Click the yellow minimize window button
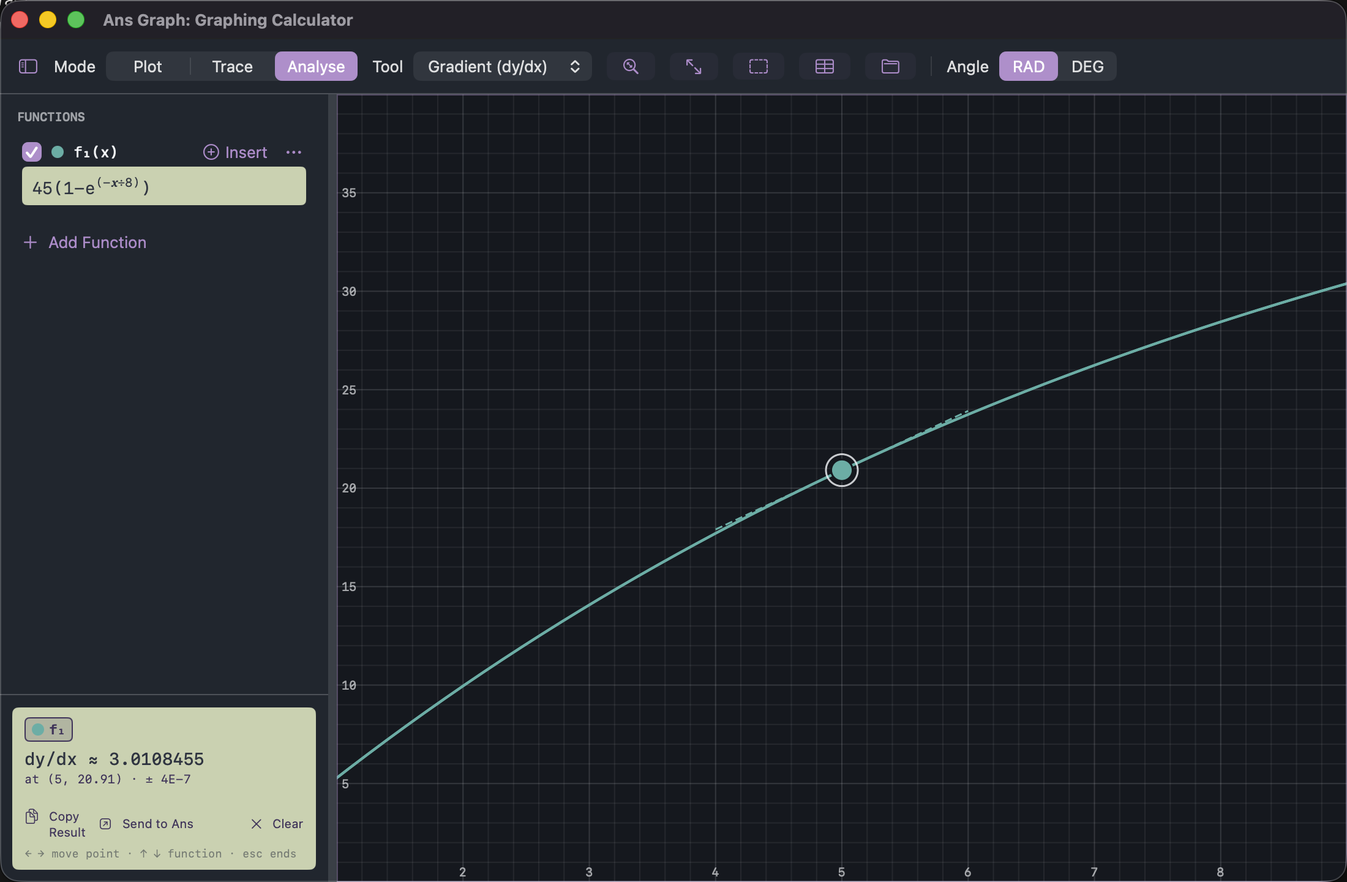The image size is (1347, 882). point(48,20)
